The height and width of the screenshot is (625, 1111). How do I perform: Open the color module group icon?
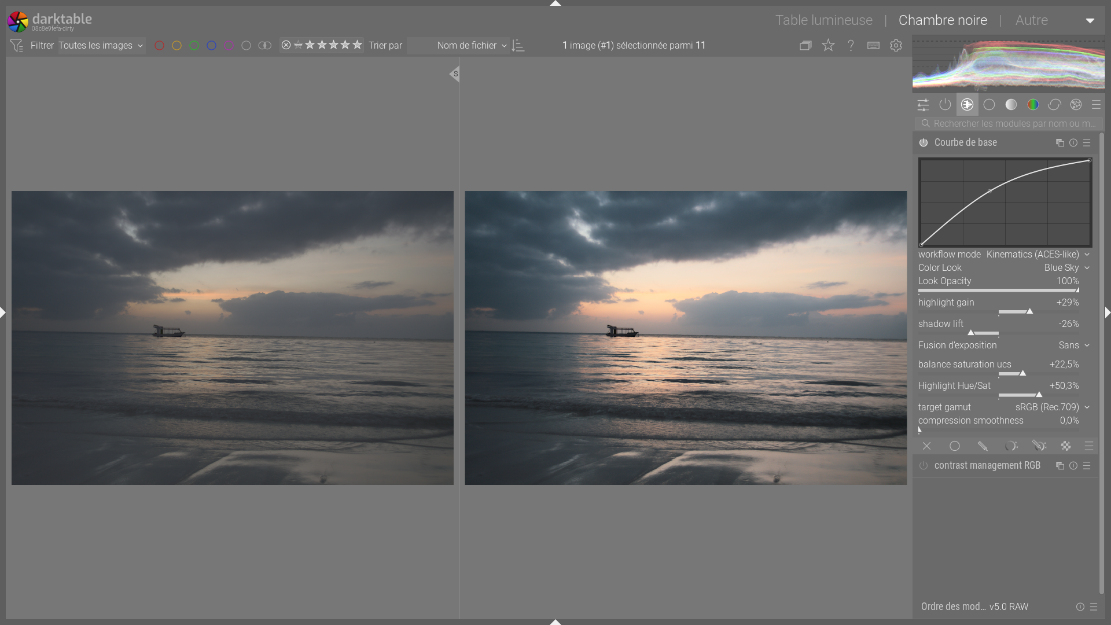[1033, 105]
